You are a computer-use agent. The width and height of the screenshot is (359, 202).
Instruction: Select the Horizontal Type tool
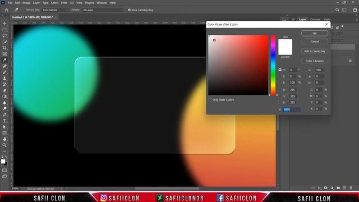coord(4,121)
